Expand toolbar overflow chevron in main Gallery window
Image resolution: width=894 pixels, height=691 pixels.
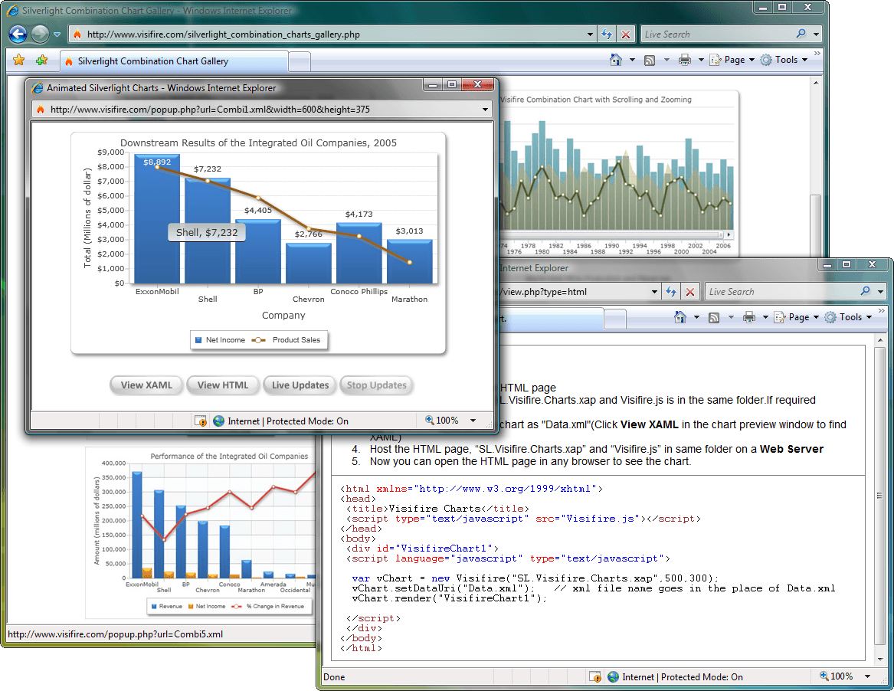click(817, 53)
